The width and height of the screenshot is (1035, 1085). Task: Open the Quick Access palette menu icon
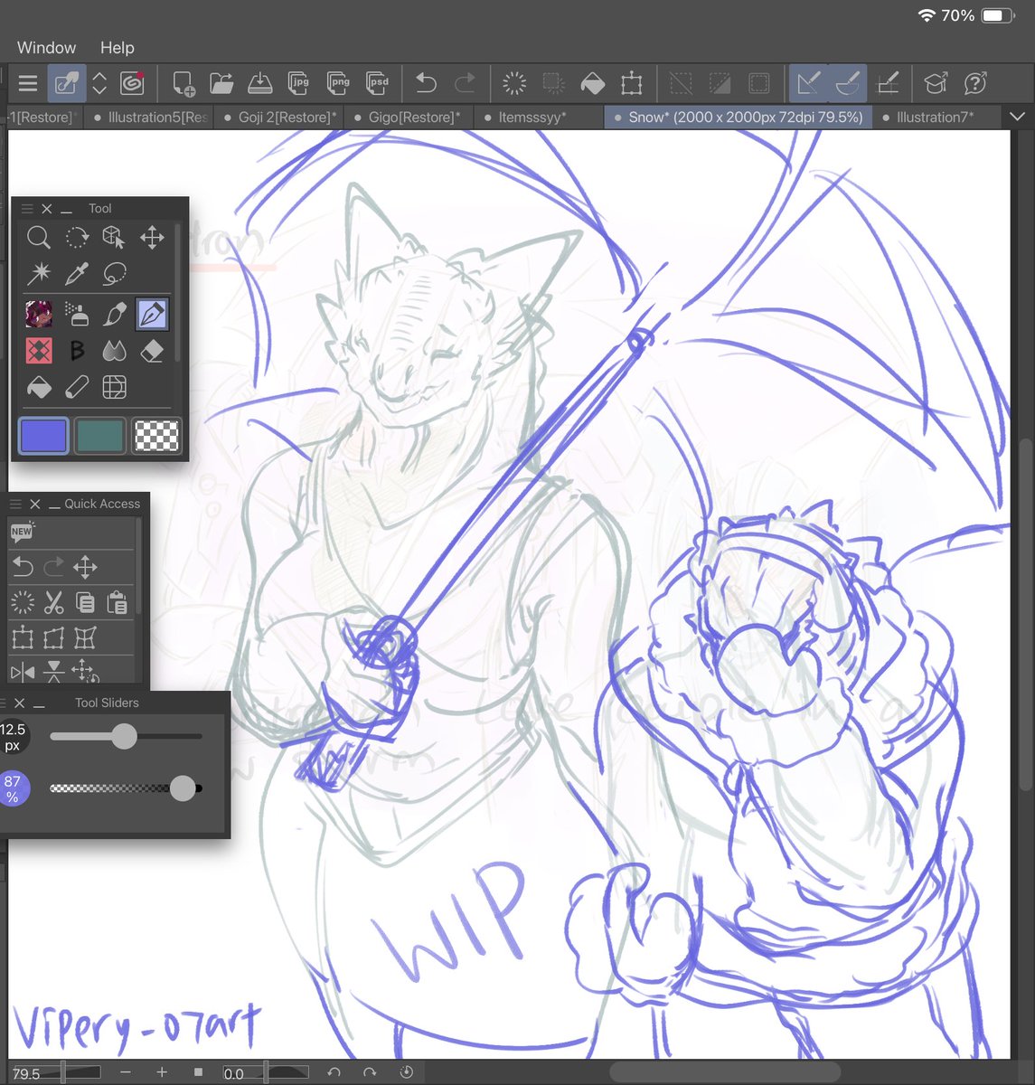15,505
